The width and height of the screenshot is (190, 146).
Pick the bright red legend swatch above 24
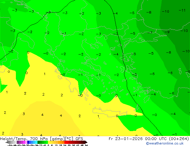[65, 142]
